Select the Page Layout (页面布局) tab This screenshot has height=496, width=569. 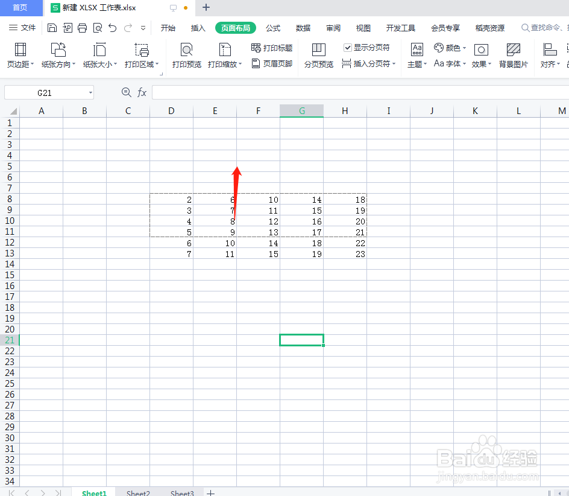236,28
